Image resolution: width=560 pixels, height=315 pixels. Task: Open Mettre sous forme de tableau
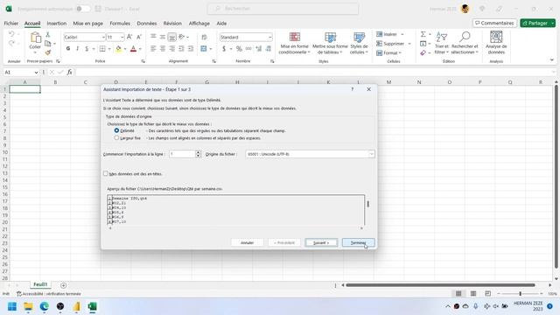pos(330,43)
